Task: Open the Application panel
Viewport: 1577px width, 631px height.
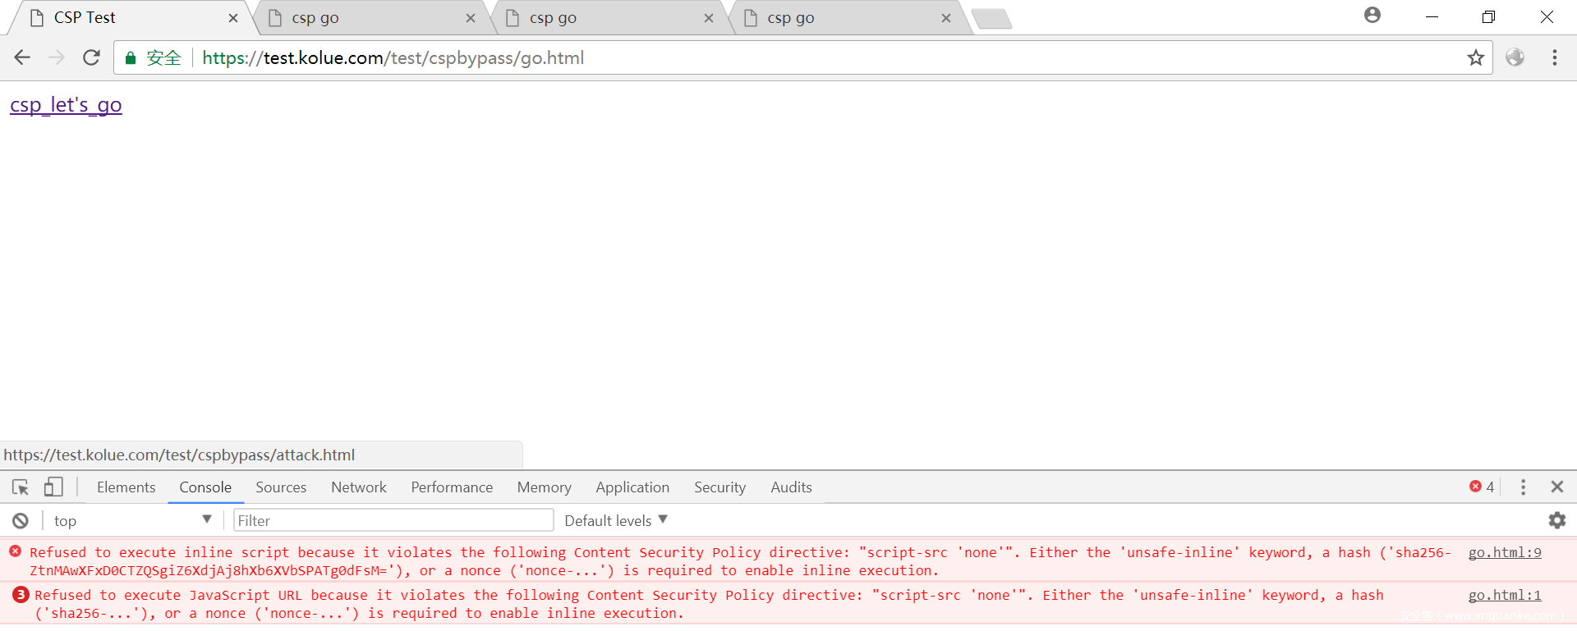Action: coord(632,487)
